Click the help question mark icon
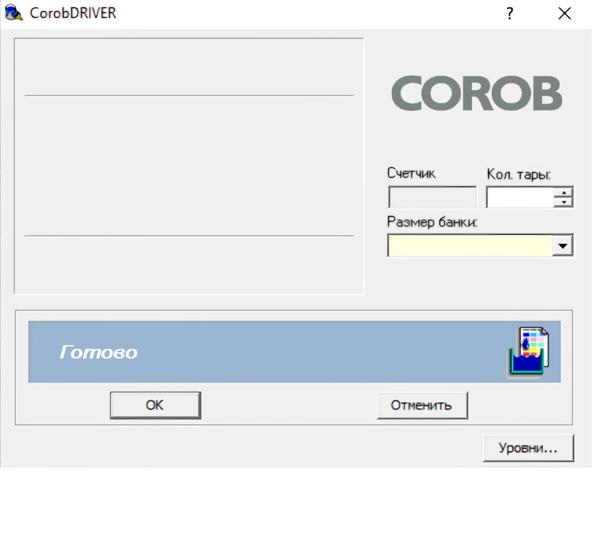This screenshot has width=592, height=543. [510, 13]
